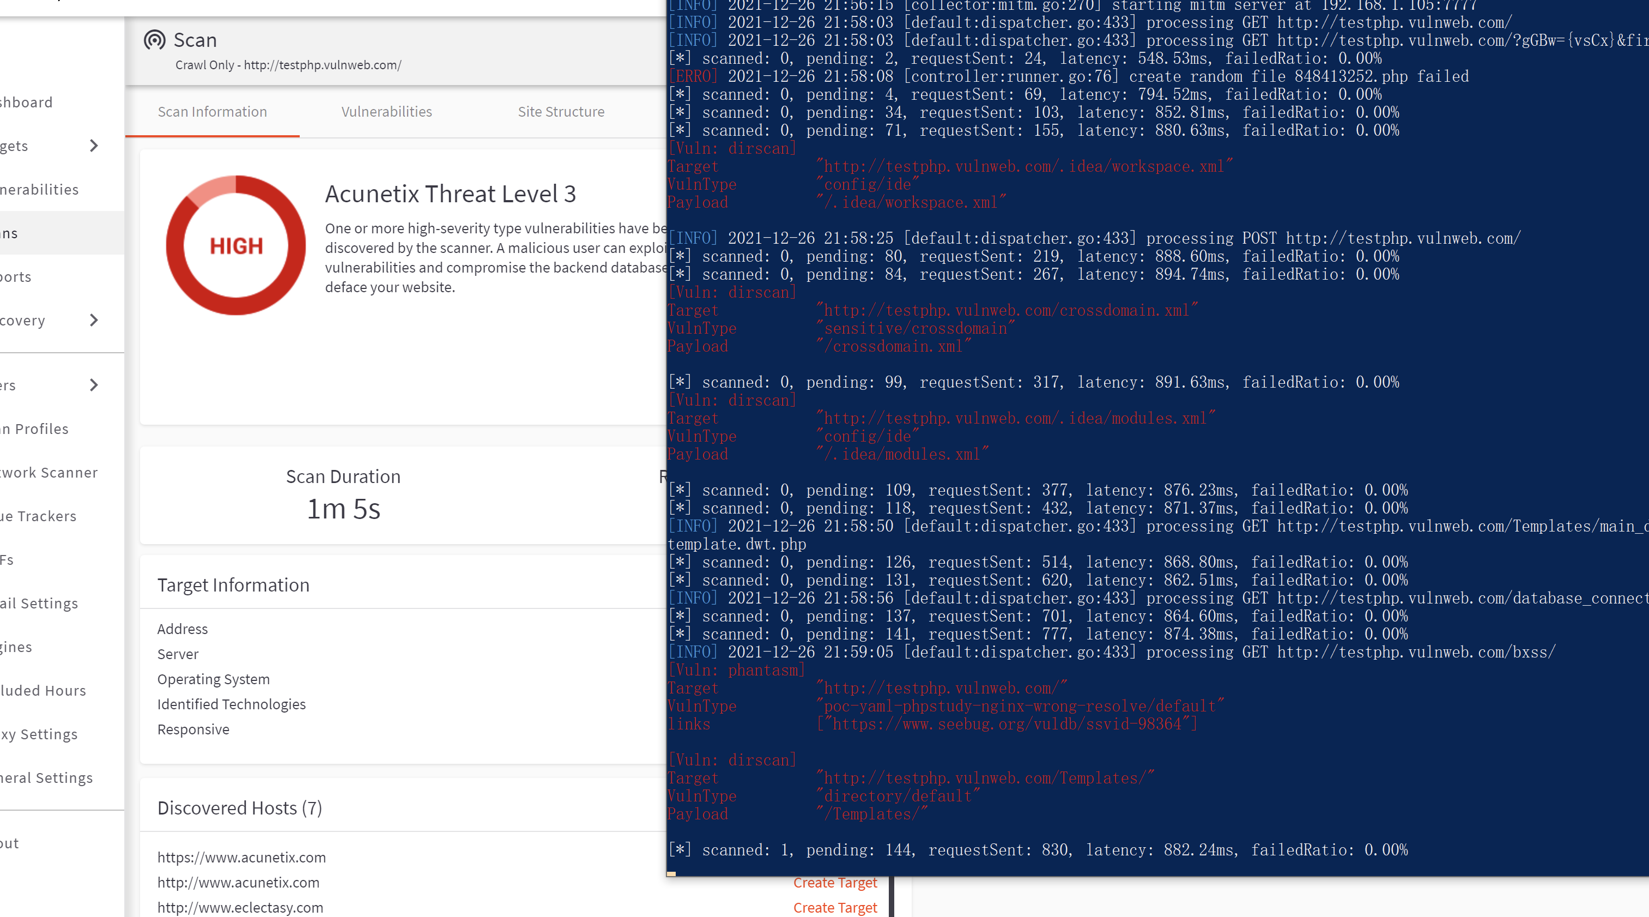Open Issue Trackers sidebar item
1649x917 pixels.
[x=38, y=516]
